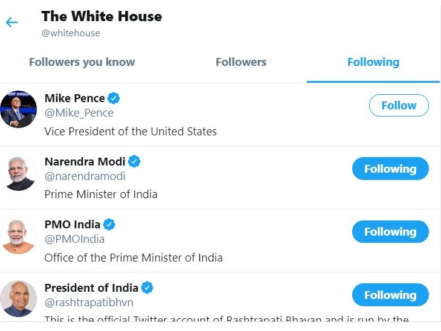Click Mike Pence's verified badge
The image size is (441, 331).
pos(114,98)
